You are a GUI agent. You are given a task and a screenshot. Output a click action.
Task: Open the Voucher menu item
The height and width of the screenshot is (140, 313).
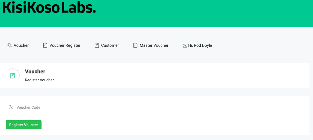point(21,45)
